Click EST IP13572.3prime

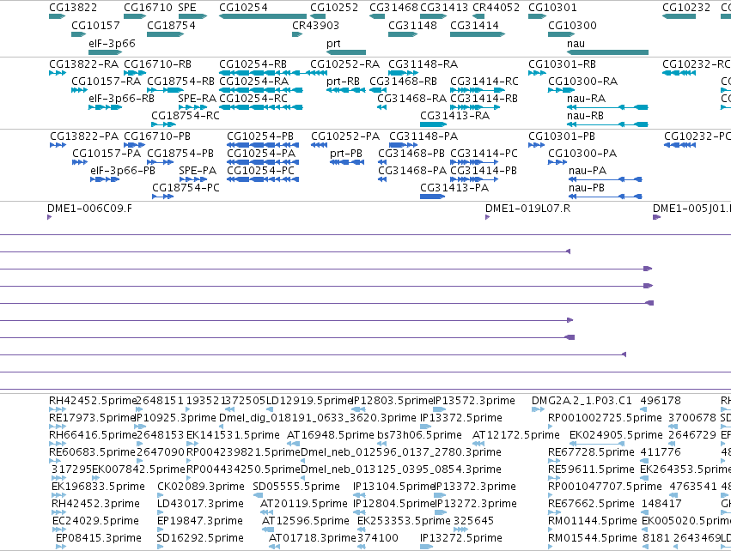pyautogui.click(x=440, y=409)
